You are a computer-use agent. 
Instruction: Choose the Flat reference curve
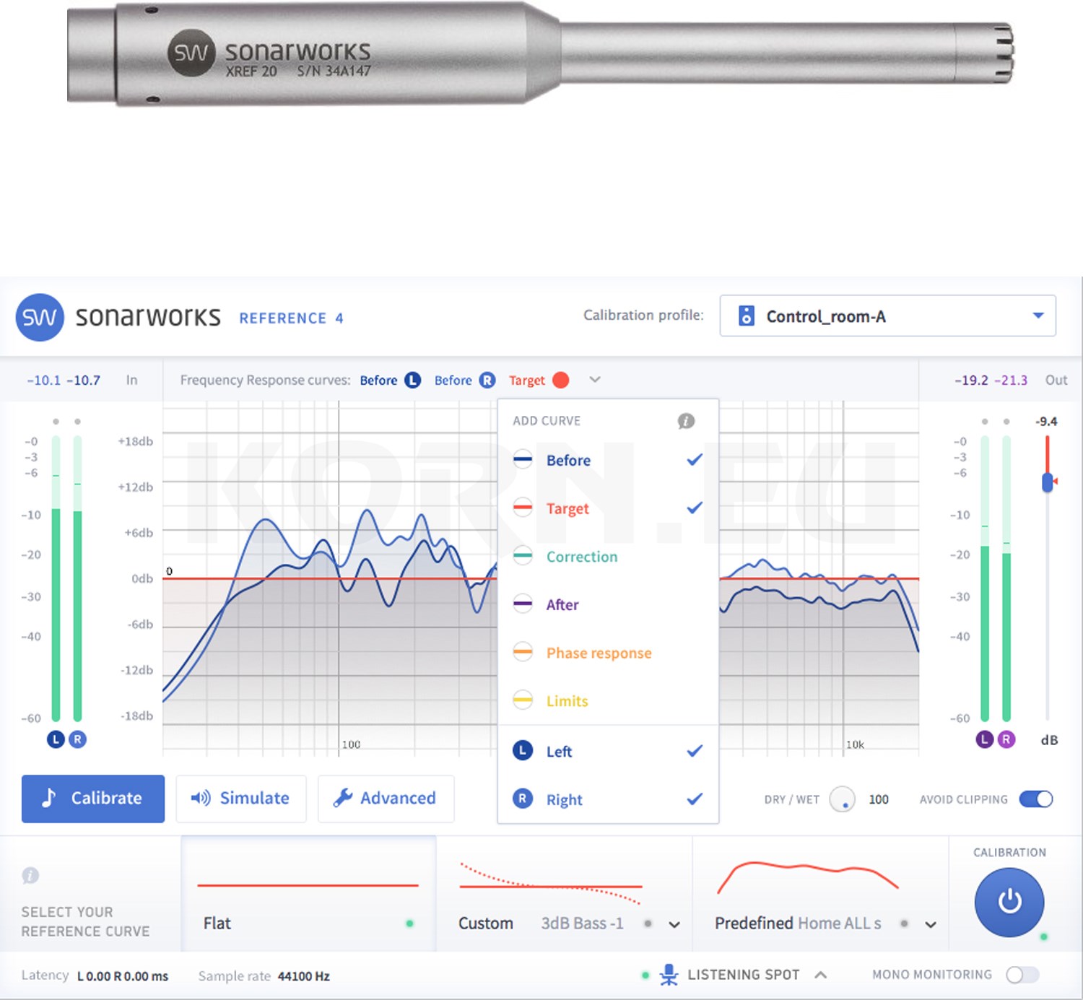point(308,894)
